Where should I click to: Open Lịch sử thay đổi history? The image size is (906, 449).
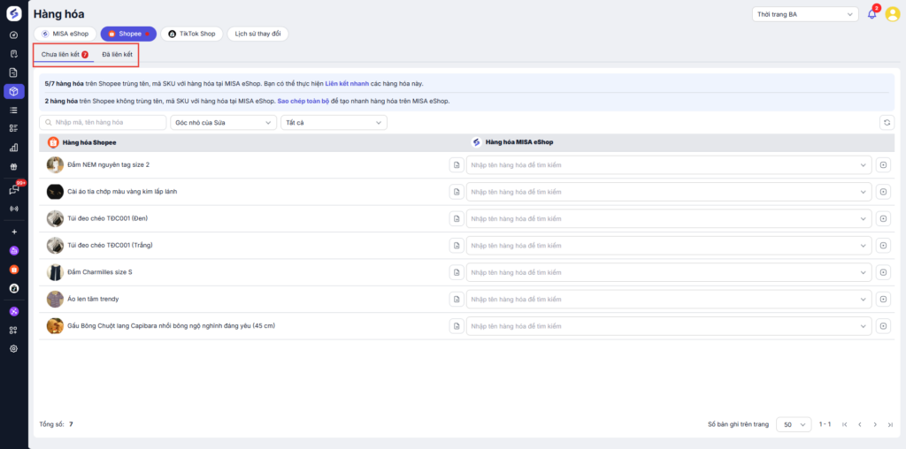point(257,34)
